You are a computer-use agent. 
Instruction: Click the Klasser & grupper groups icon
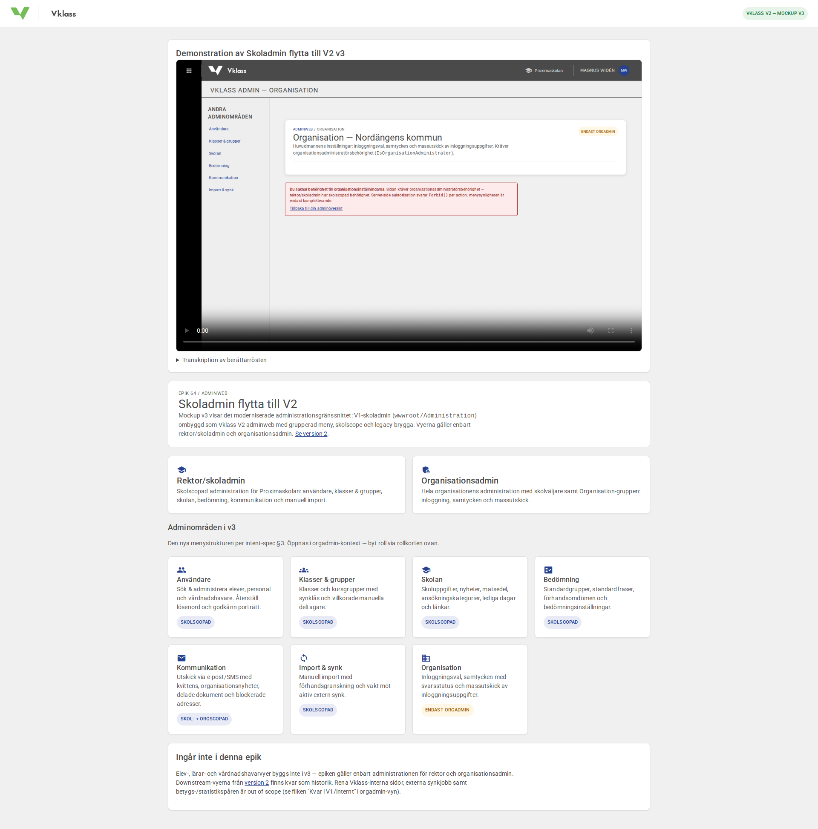304,570
